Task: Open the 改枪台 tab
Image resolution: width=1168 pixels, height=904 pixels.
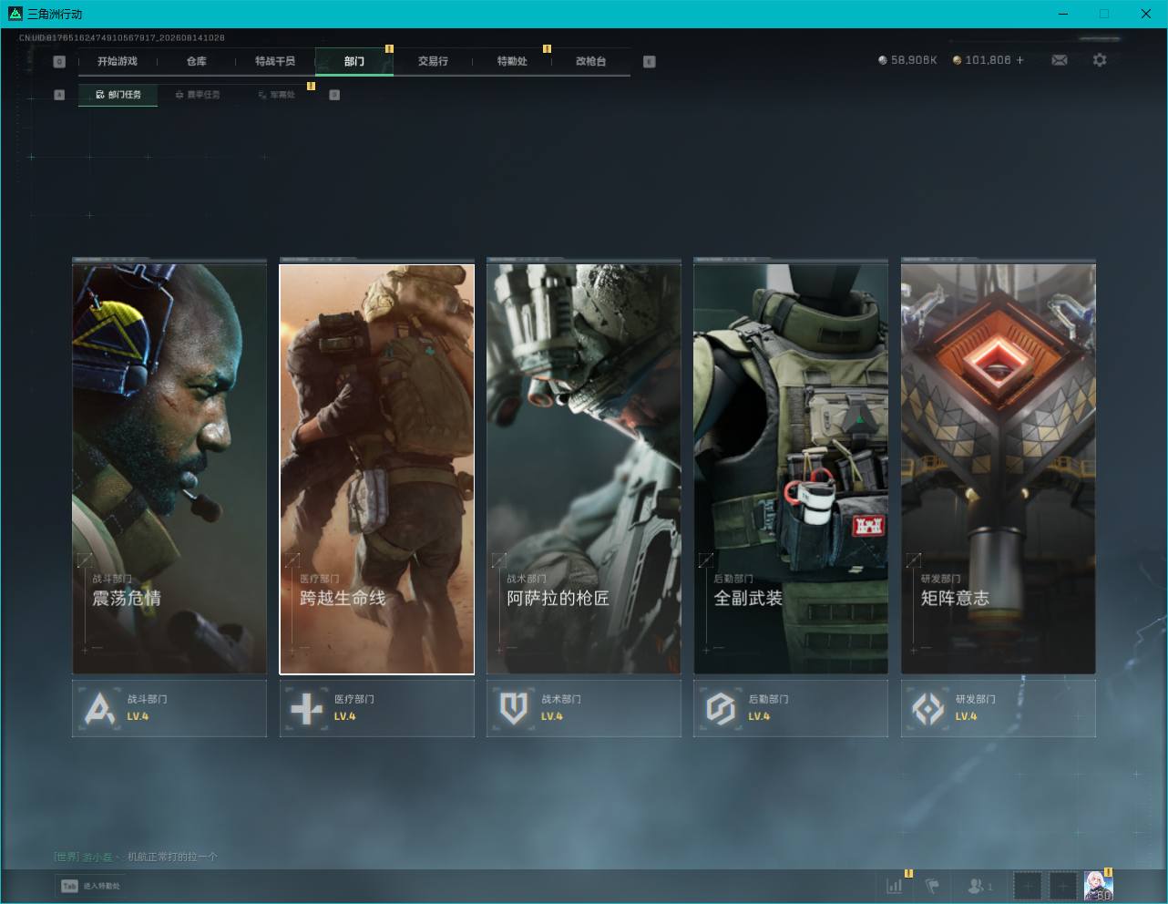Action: tap(590, 61)
